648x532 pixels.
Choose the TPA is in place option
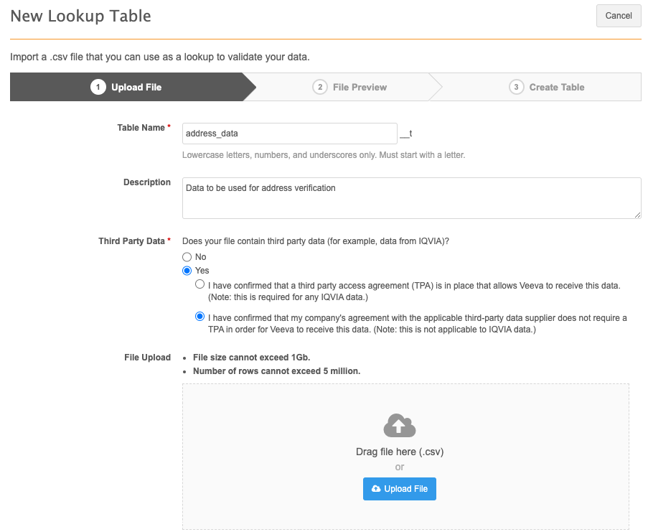[200, 285]
